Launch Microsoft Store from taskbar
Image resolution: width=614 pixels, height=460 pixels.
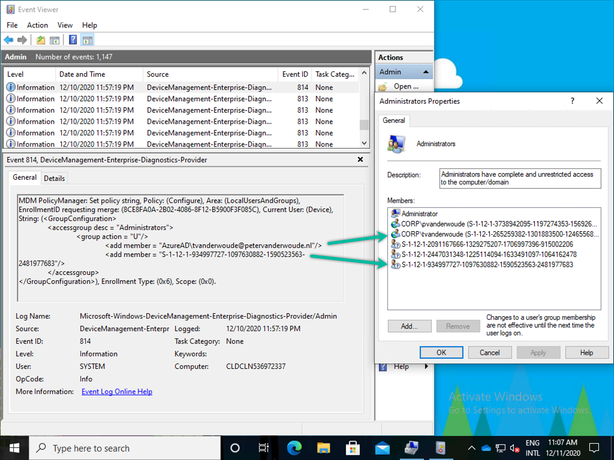pyautogui.click(x=353, y=448)
